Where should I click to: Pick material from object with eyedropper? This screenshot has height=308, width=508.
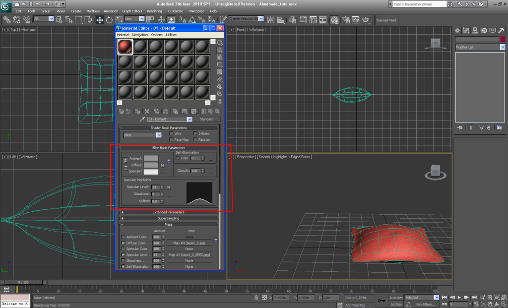(142, 119)
